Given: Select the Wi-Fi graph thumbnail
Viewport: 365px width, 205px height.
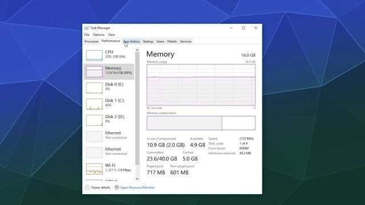Looking at the screenshot, I should 94,169.
